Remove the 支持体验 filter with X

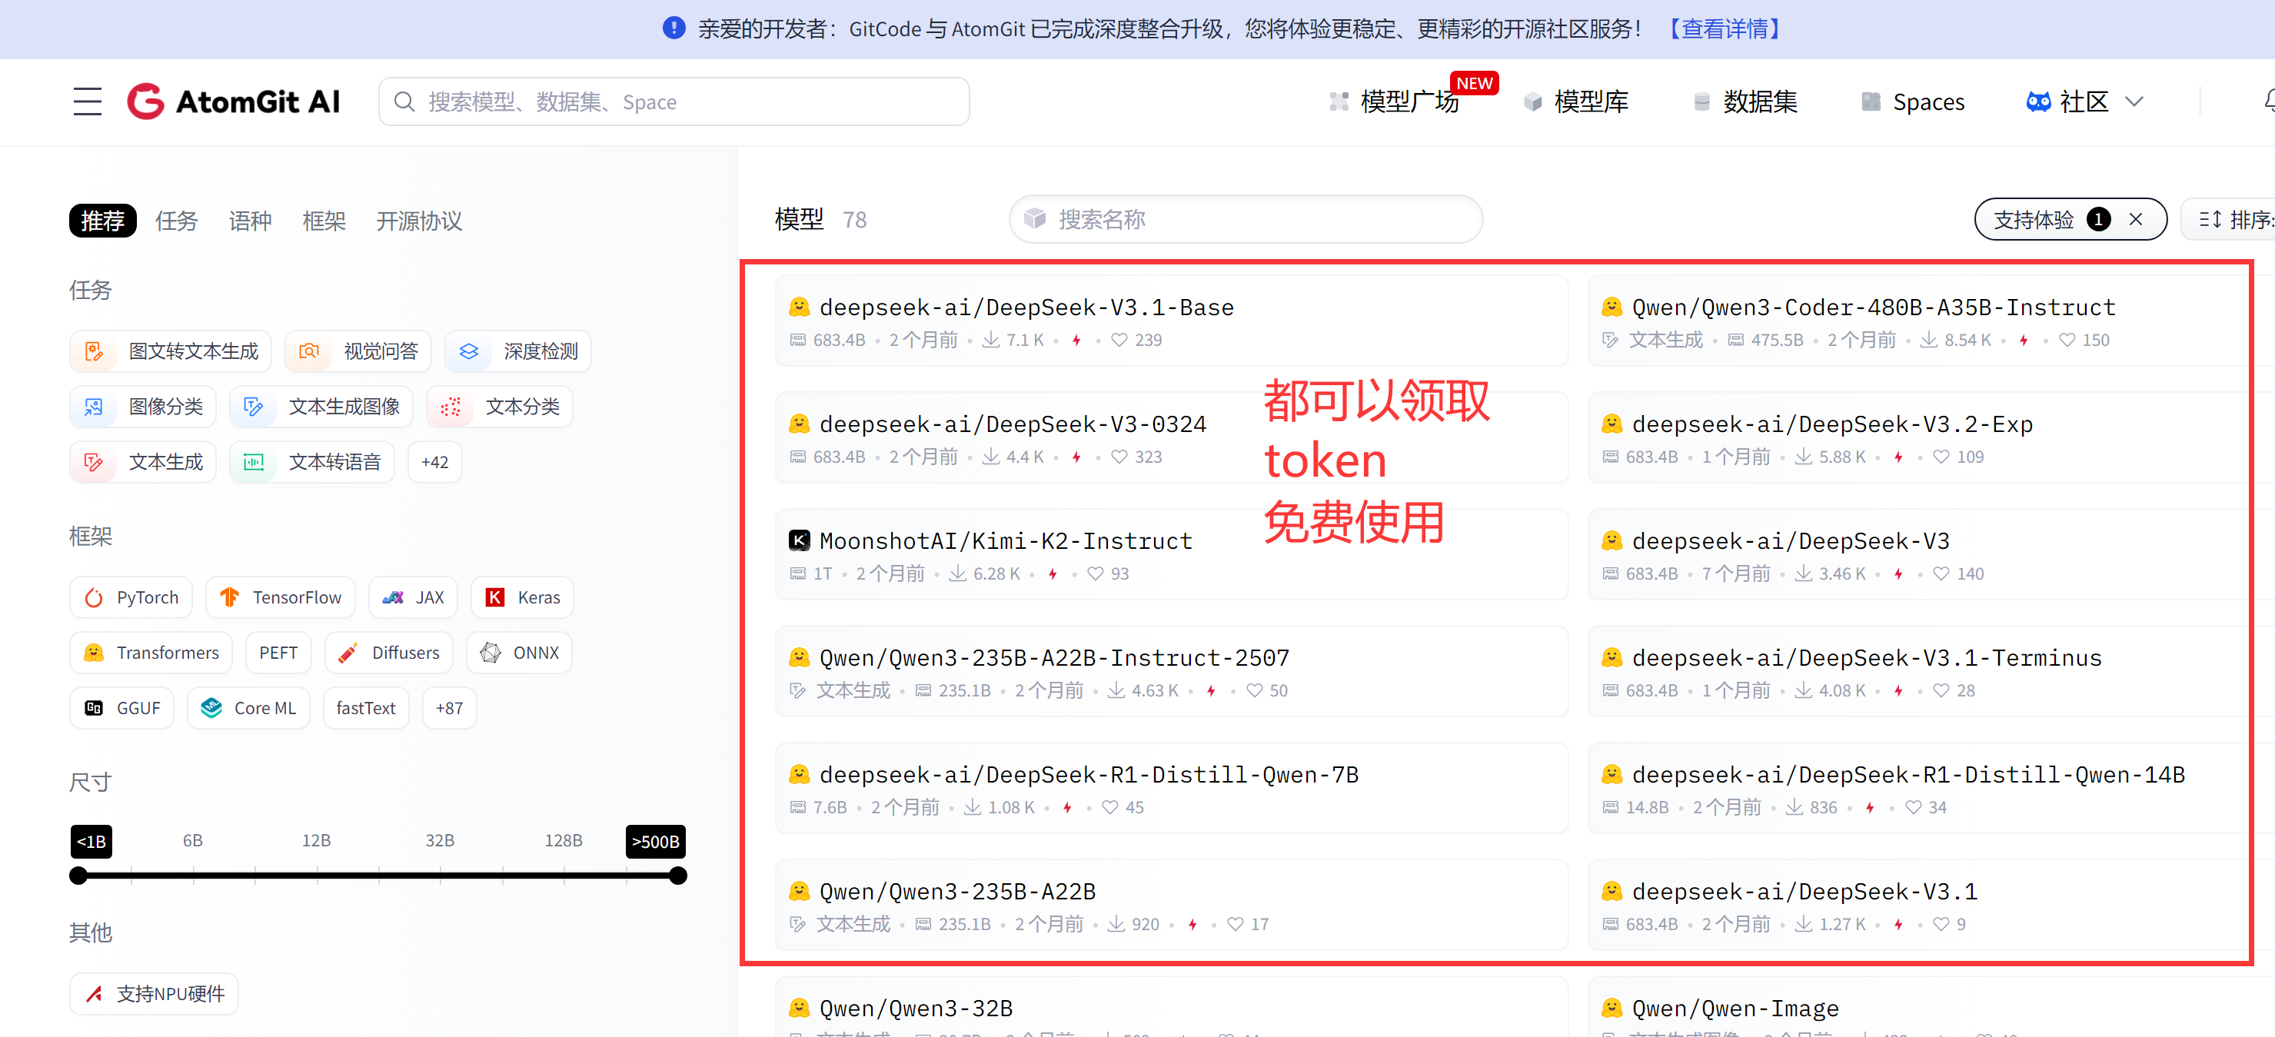(x=2136, y=220)
